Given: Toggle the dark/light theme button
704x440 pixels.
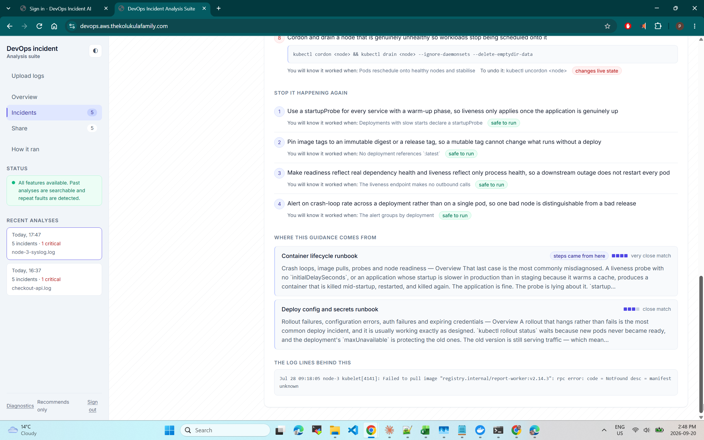Looking at the screenshot, I should point(95,51).
